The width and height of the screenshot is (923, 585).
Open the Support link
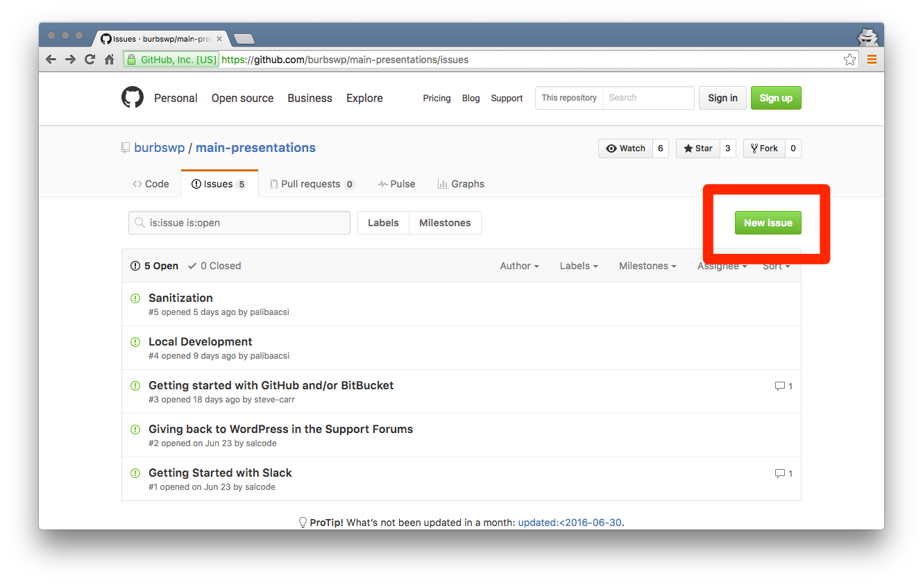tap(507, 98)
